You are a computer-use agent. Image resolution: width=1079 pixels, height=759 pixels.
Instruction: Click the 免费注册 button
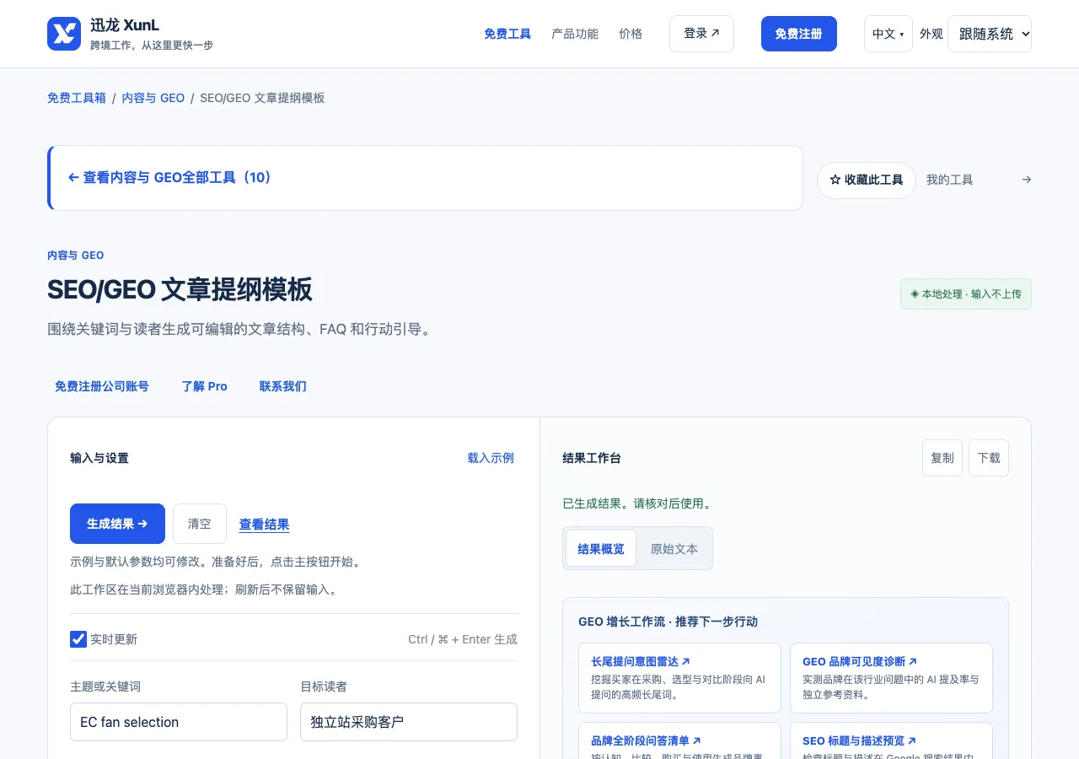click(x=798, y=34)
